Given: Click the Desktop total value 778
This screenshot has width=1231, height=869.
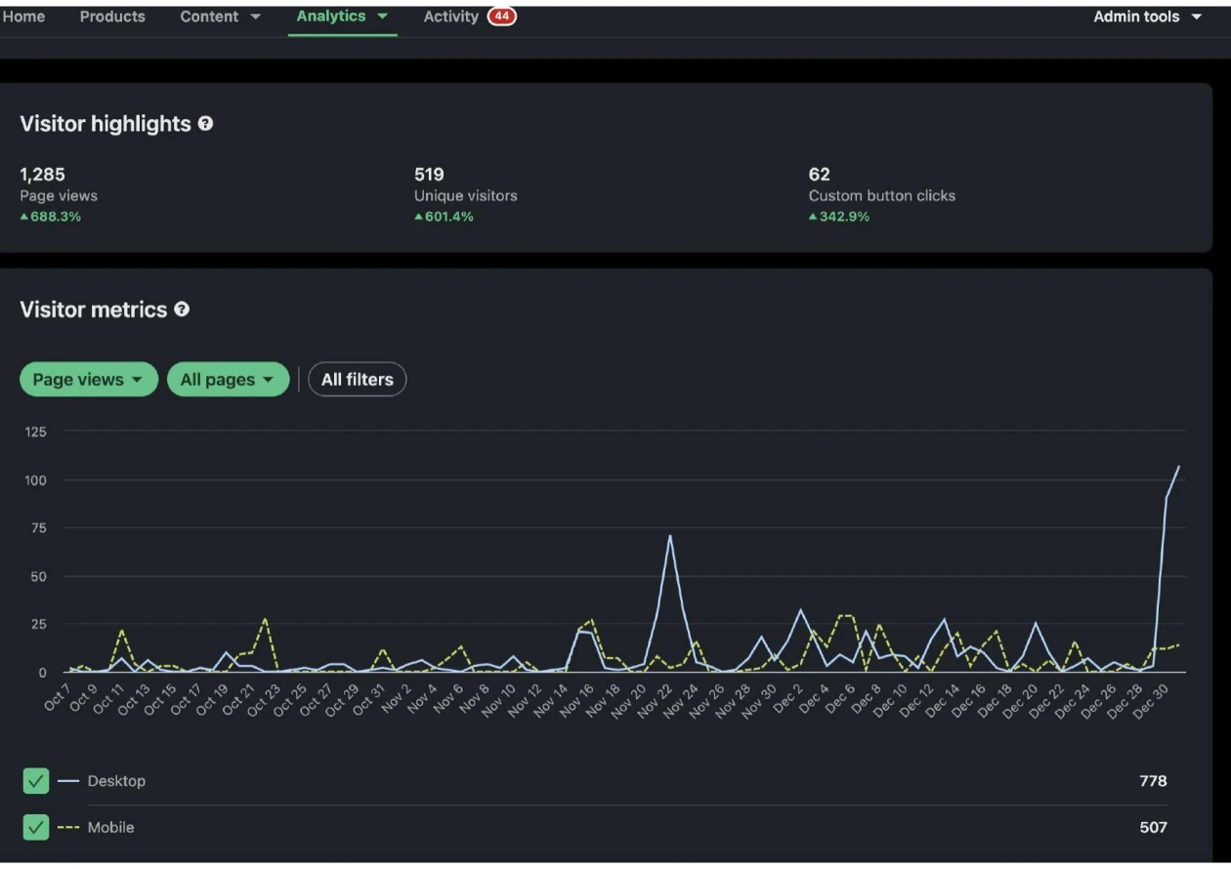Looking at the screenshot, I should (1153, 780).
